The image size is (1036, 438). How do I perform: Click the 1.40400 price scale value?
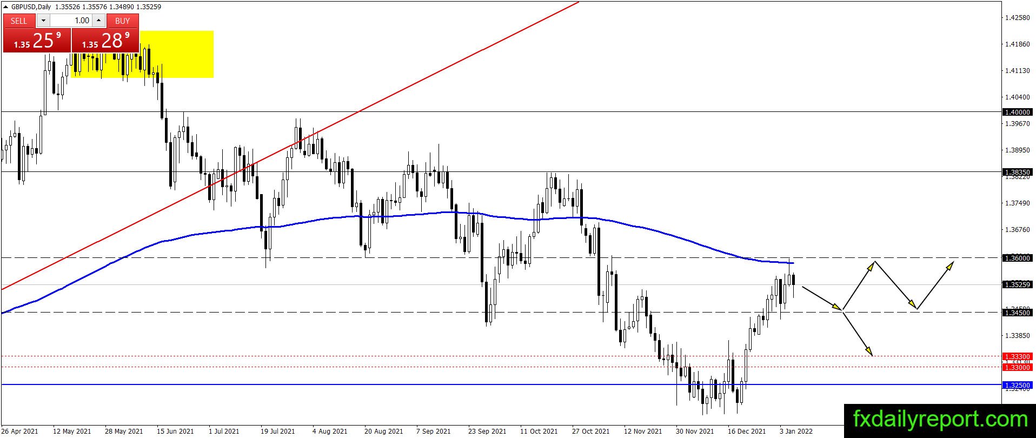[x=1017, y=97]
